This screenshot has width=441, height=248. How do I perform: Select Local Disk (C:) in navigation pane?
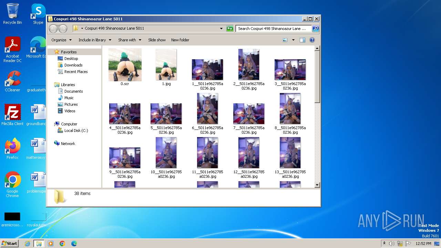76,131
